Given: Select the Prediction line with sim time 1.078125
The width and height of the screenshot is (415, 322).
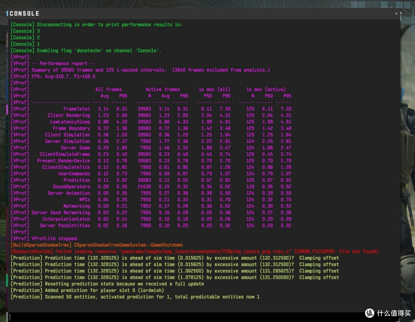Looking at the screenshot, I should (x=175, y=277).
